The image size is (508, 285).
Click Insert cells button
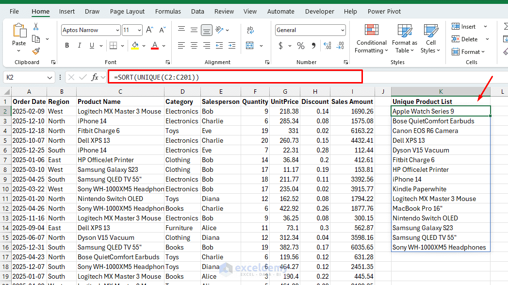click(x=464, y=27)
